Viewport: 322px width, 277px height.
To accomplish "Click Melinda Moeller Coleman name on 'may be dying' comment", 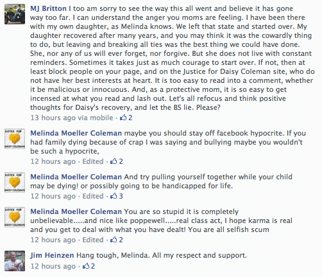I will coord(76,177).
